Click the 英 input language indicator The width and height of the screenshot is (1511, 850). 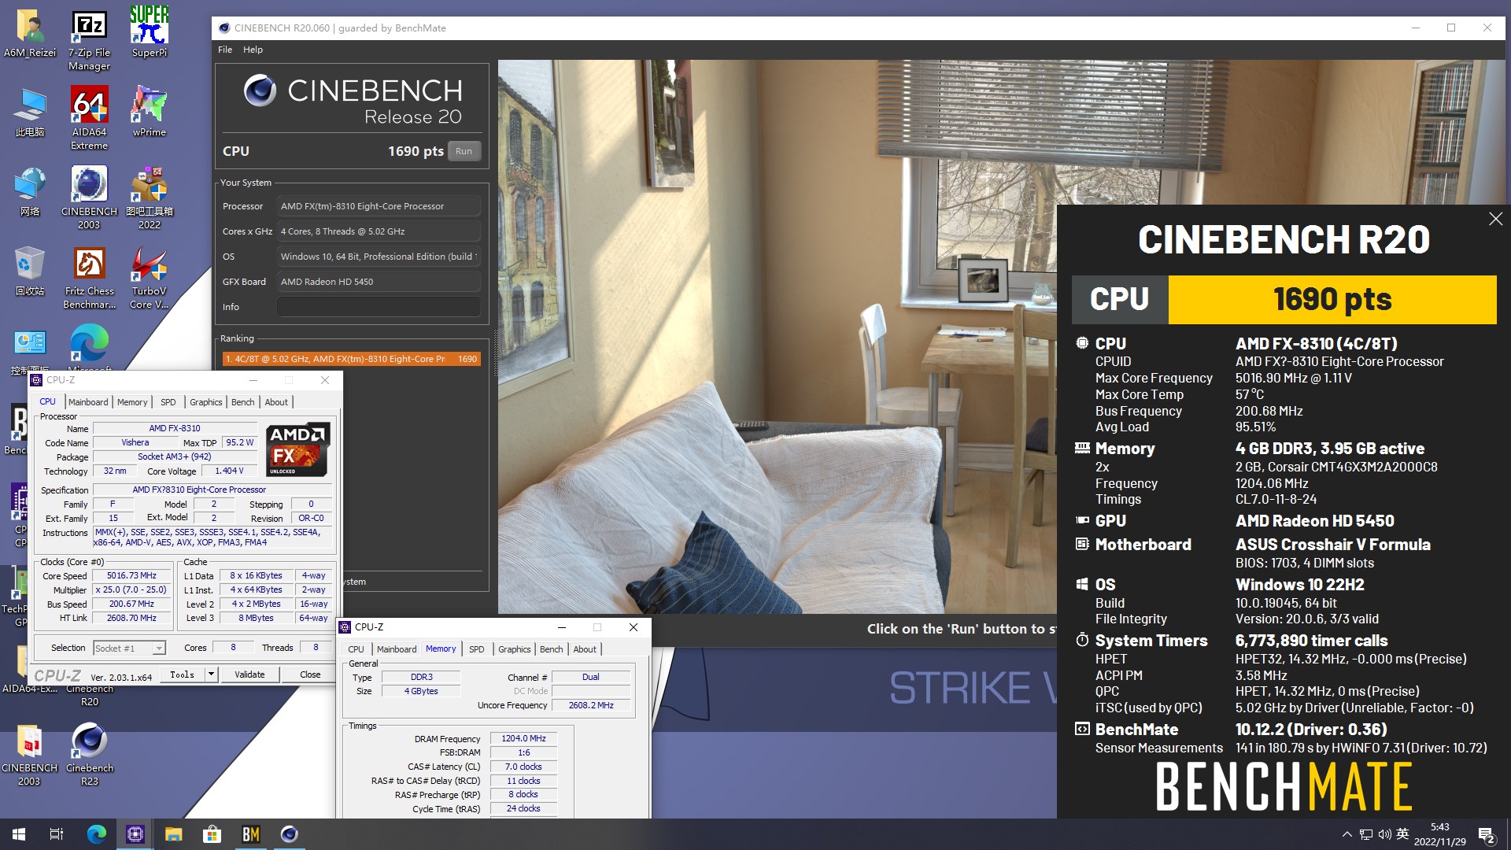click(x=1402, y=834)
